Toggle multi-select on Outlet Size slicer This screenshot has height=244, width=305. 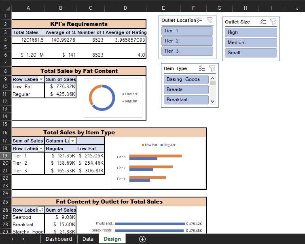click(x=263, y=22)
